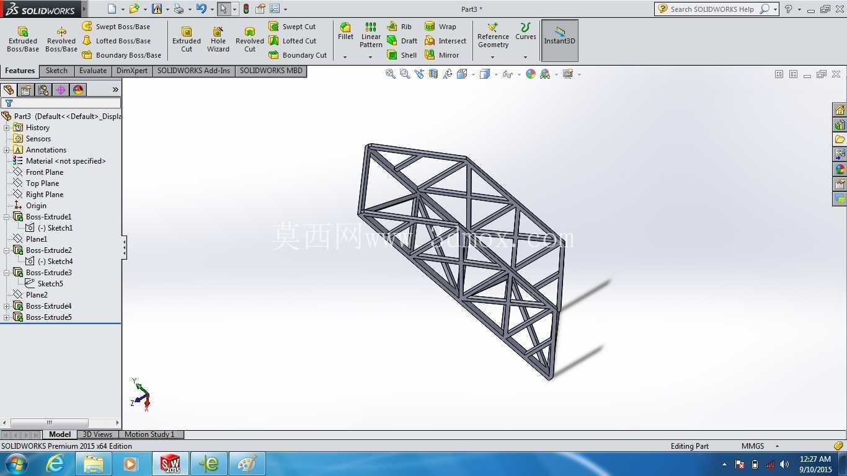
Task: Activate the Extruded Cut tool
Action: click(187, 40)
